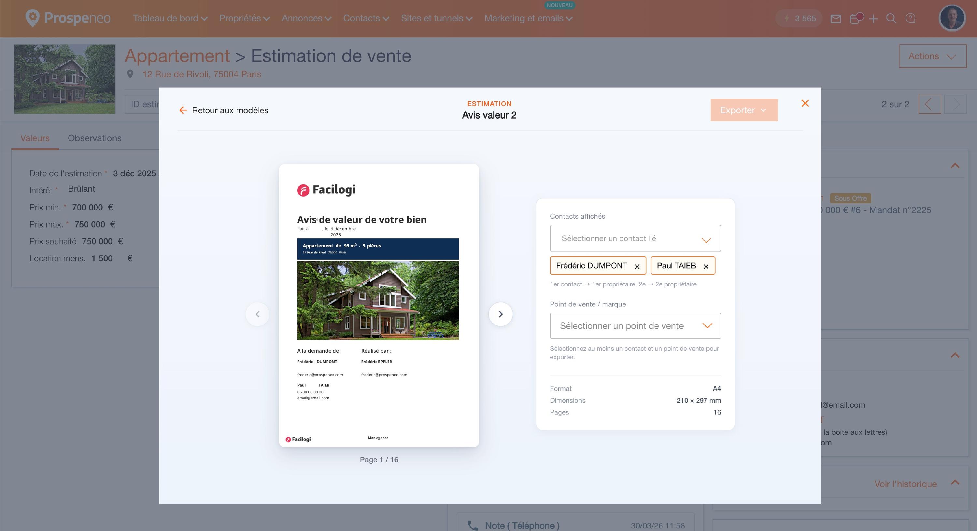Open user profile avatar
Screen dimensions: 977x531
pos(952,18)
